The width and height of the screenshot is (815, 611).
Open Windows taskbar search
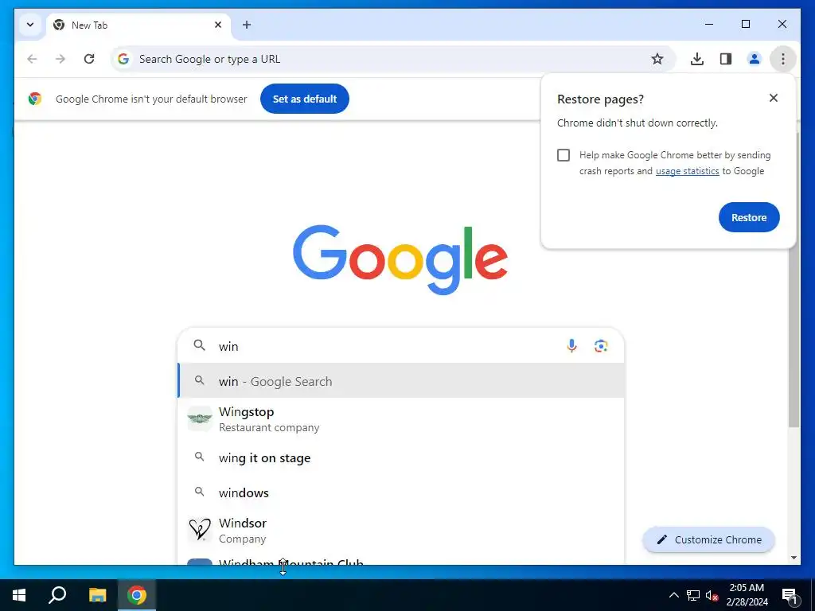pos(57,595)
